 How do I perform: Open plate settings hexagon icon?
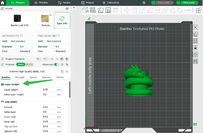[x=195, y=54]
